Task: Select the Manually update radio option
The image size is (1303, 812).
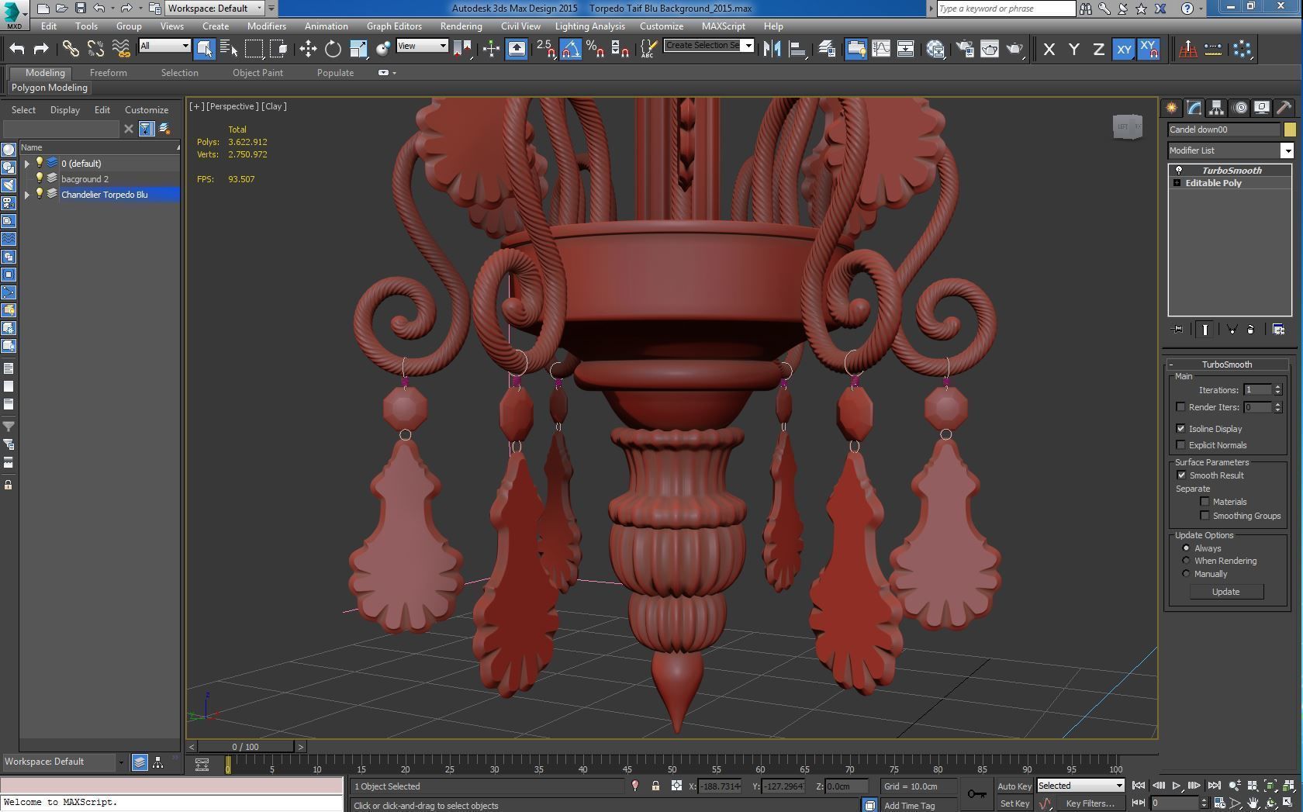Action: click(1186, 574)
